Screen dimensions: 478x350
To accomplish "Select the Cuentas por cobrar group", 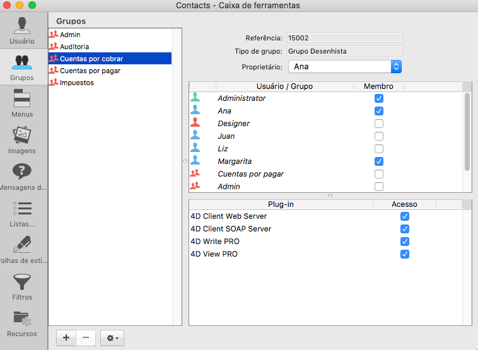I will [110, 59].
